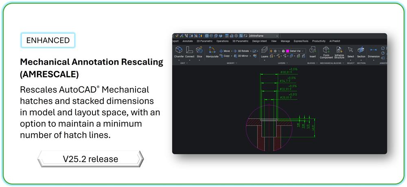Click the ø38,01 dimension text
Screen dimensions: 407x187
click(x=286, y=72)
